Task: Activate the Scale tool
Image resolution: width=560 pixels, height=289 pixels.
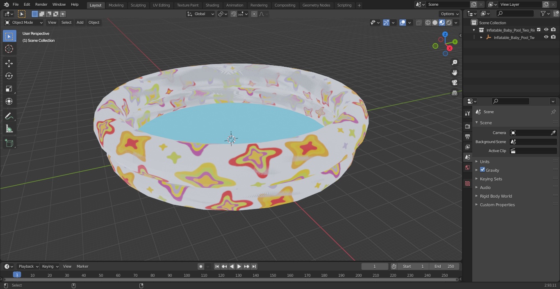Action: click(9, 89)
